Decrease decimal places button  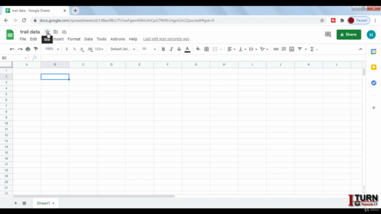pos(82,49)
